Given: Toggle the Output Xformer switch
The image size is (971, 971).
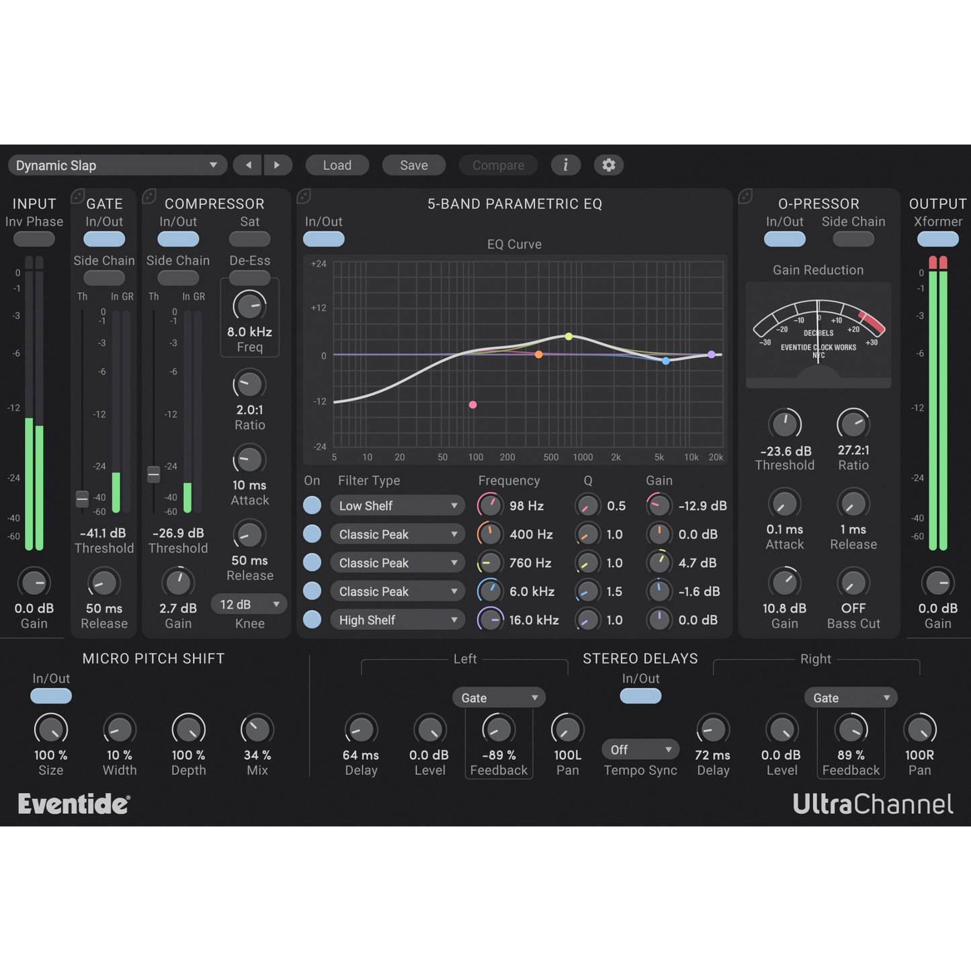Looking at the screenshot, I should (938, 239).
